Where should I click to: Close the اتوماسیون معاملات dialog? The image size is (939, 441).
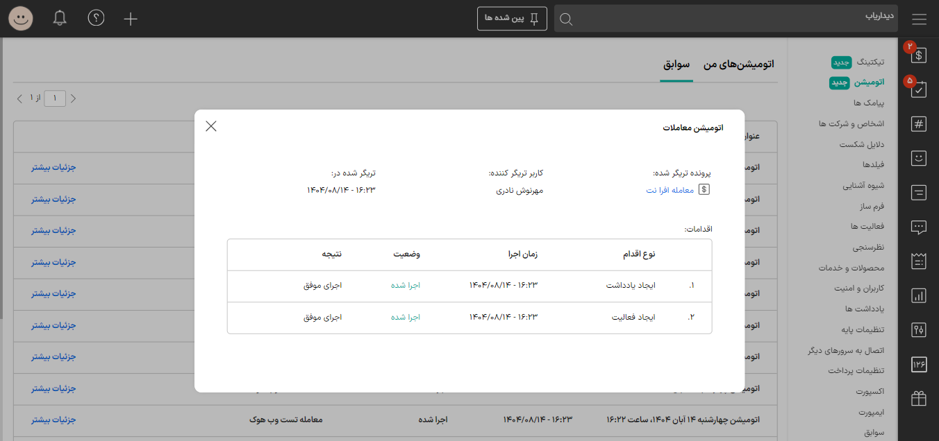click(x=211, y=126)
